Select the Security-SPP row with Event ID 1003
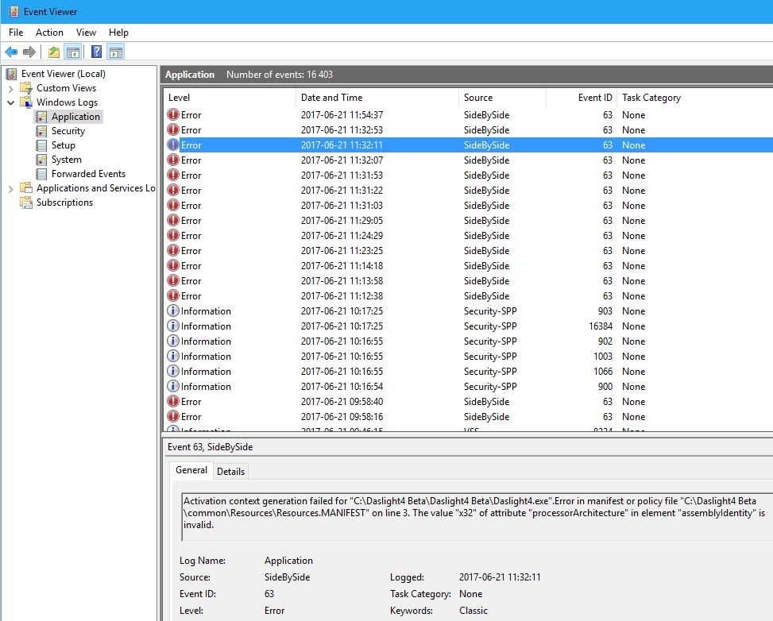The height and width of the screenshot is (621, 773). 468,357
